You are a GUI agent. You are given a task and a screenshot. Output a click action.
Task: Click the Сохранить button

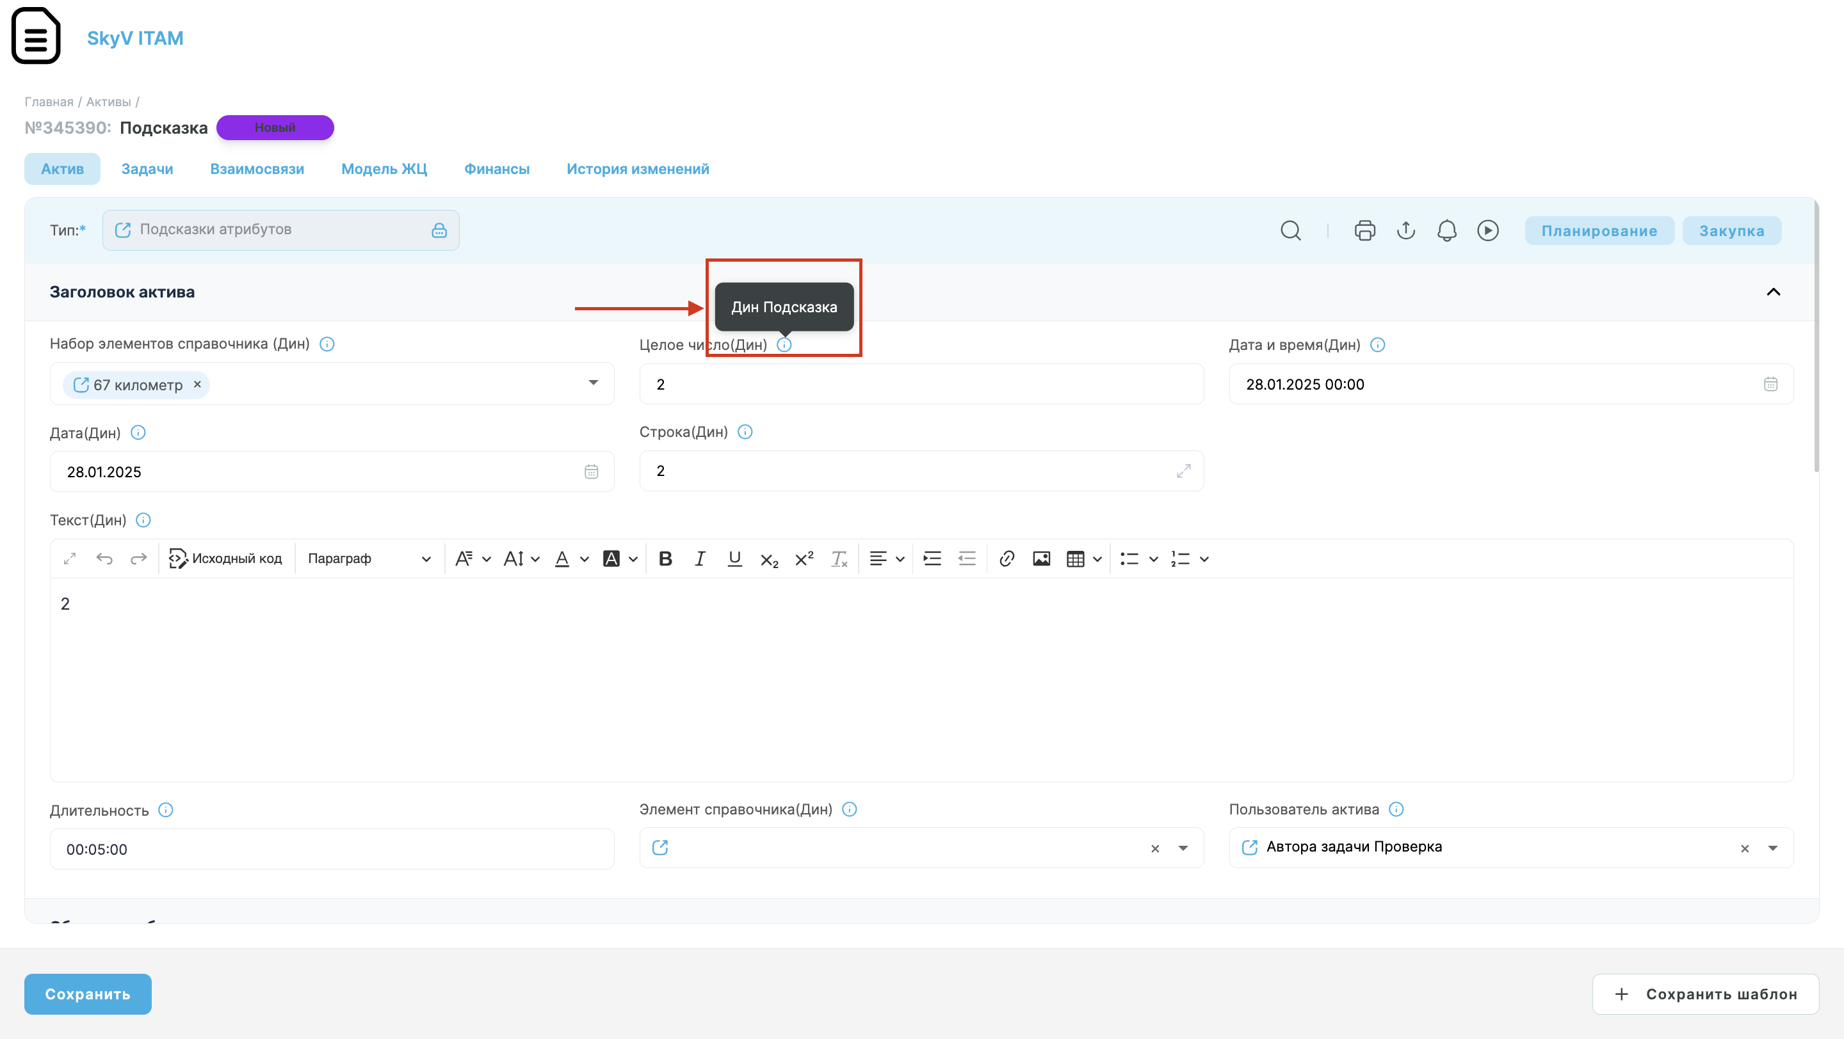[x=88, y=994]
